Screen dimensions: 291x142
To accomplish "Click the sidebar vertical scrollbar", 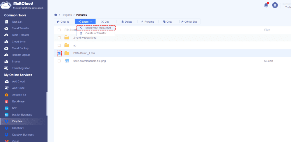I will click(47, 104).
